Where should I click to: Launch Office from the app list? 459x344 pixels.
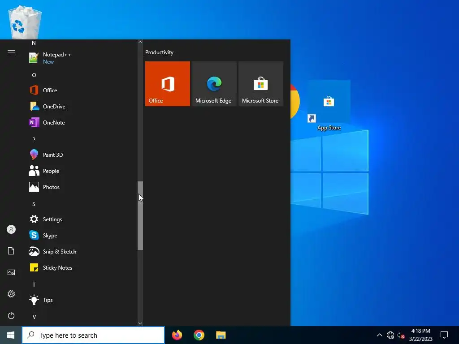[x=82, y=90]
